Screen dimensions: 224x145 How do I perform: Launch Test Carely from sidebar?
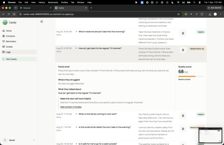coord(19,59)
